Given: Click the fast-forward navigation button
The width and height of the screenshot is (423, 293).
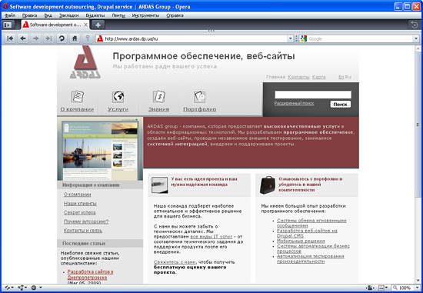Looking at the screenshot, I should pos(48,38).
